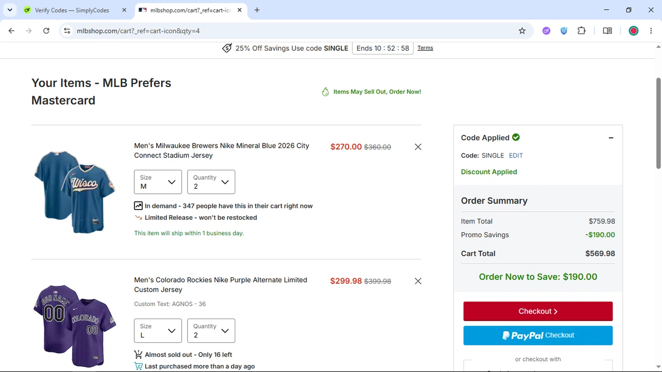
Task: Open the Bitwarden shield extension icon
Action: [564, 31]
